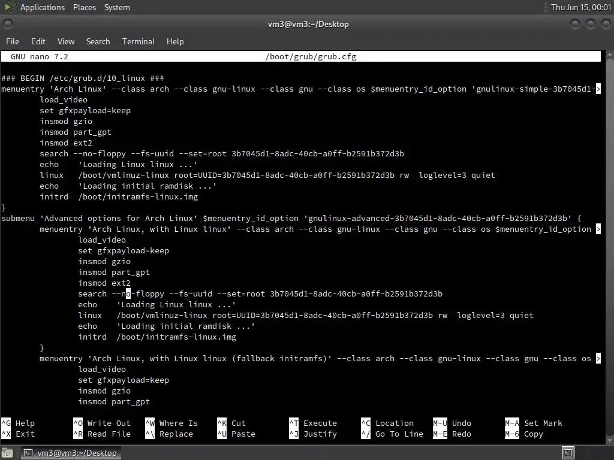The image size is (614, 460).
Task: Click the clock showing Thu Jun 15
Action: pyautogui.click(x=580, y=7)
